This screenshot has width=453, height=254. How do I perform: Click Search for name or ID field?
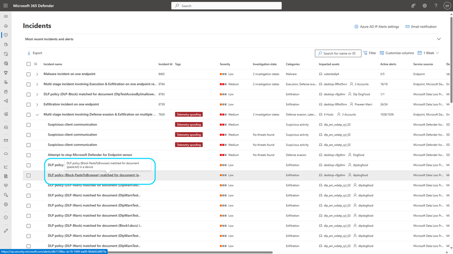coord(338,53)
